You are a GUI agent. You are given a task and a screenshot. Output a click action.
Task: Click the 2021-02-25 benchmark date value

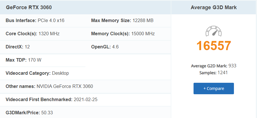click(86, 100)
